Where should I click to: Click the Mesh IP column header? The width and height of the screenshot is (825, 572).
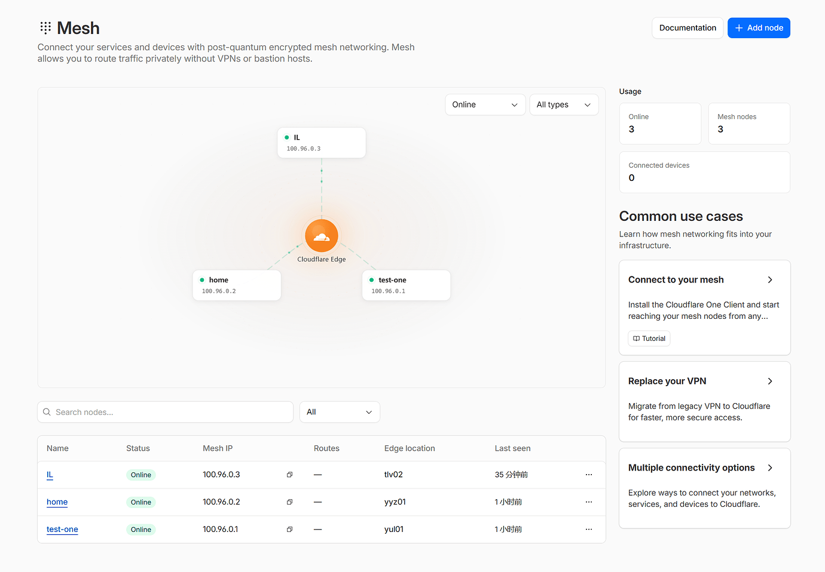click(218, 448)
